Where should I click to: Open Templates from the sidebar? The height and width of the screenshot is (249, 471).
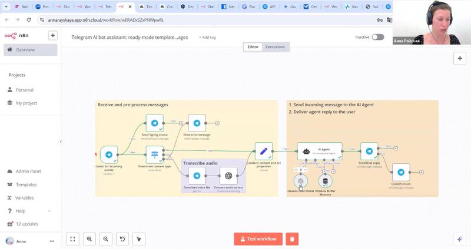pos(26,184)
